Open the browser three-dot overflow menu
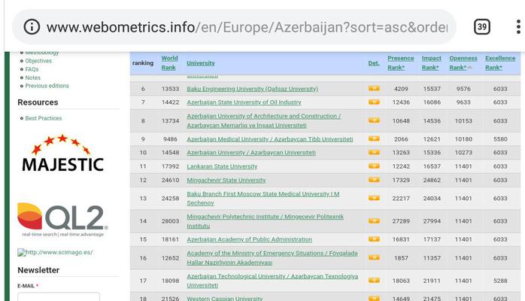The image size is (525, 301). coord(517,27)
